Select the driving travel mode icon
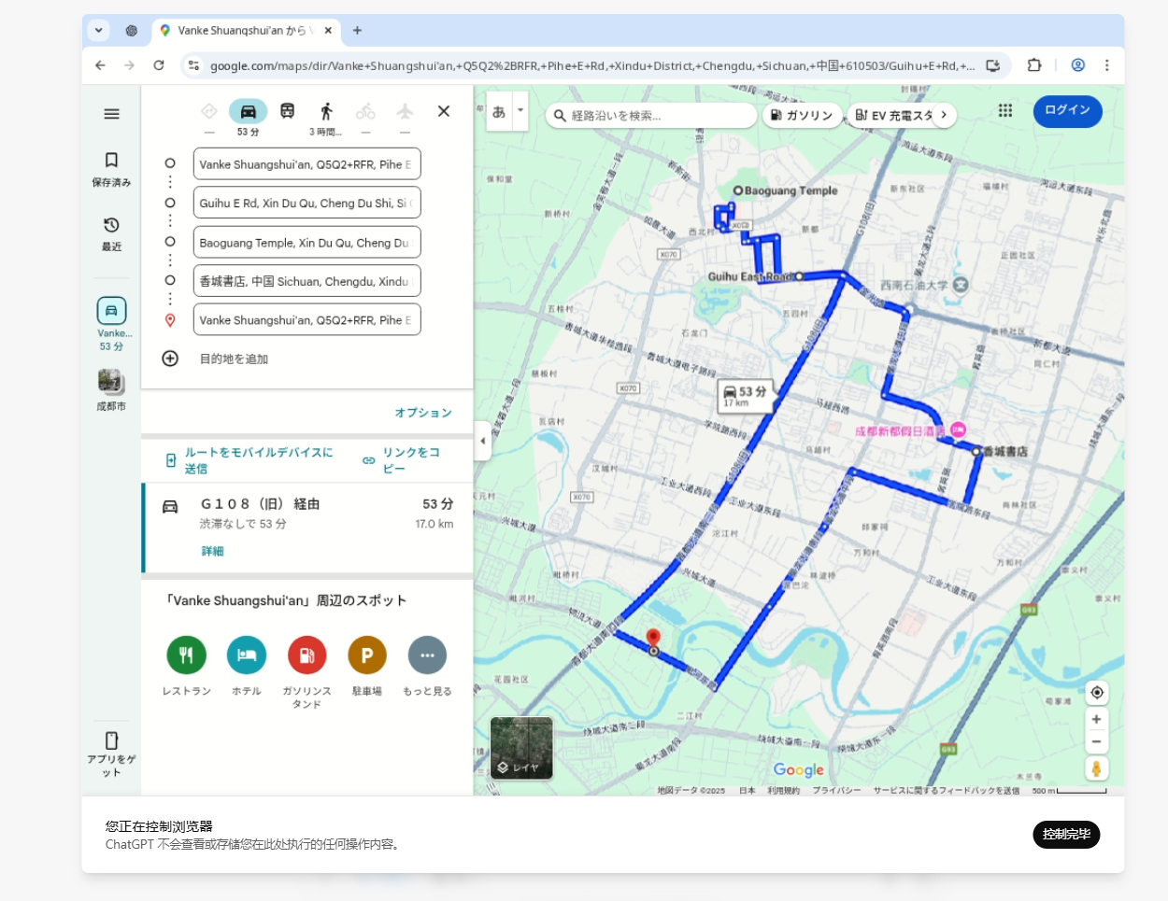The height and width of the screenshot is (901, 1168). pos(248,112)
